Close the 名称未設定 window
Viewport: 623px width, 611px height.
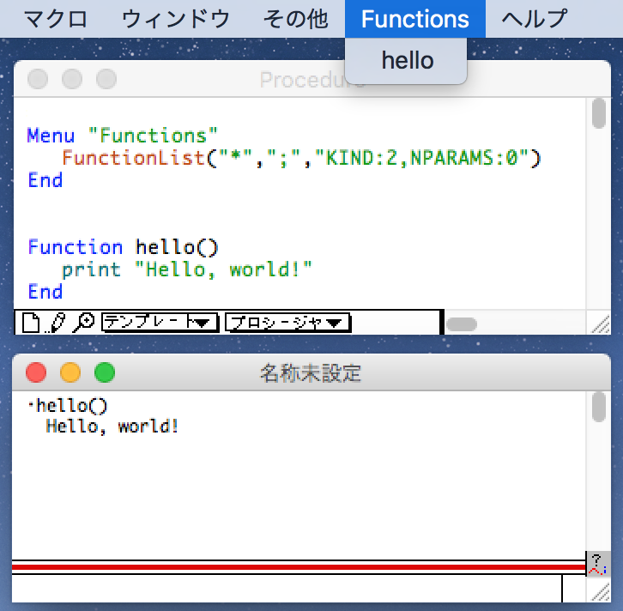pos(36,372)
